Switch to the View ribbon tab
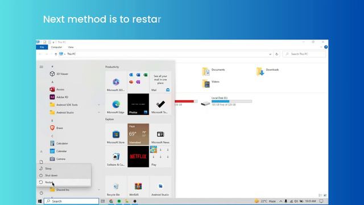The height and width of the screenshot is (205, 364). pos(71,47)
